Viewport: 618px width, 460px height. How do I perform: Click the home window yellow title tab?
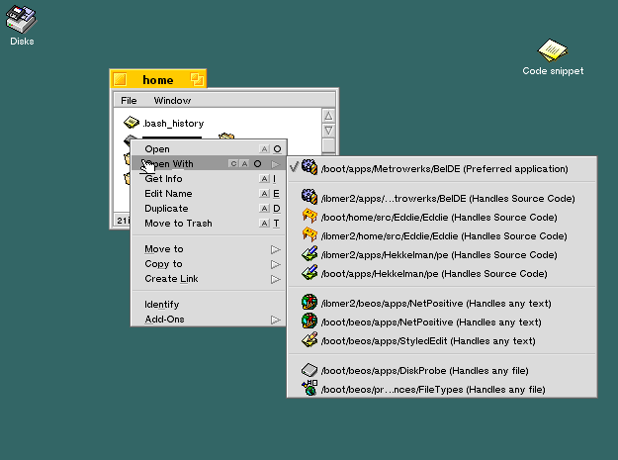(158, 79)
